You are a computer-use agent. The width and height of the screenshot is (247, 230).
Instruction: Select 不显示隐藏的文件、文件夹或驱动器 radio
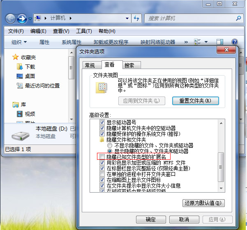109,145
